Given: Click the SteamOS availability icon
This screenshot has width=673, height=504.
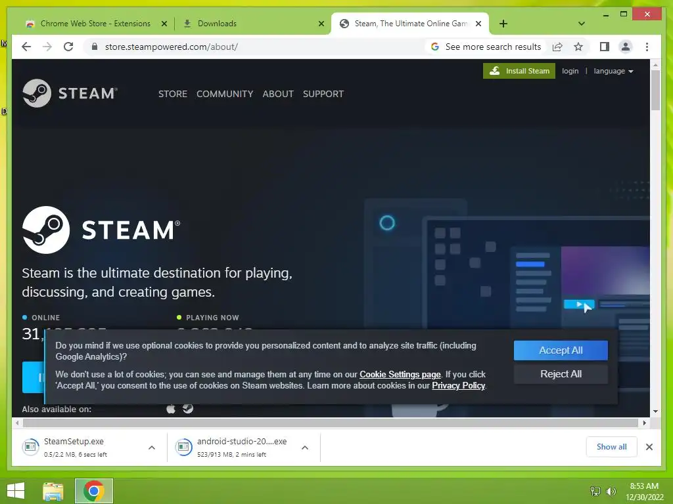Looking at the screenshot, I should [x=188, y=408].
